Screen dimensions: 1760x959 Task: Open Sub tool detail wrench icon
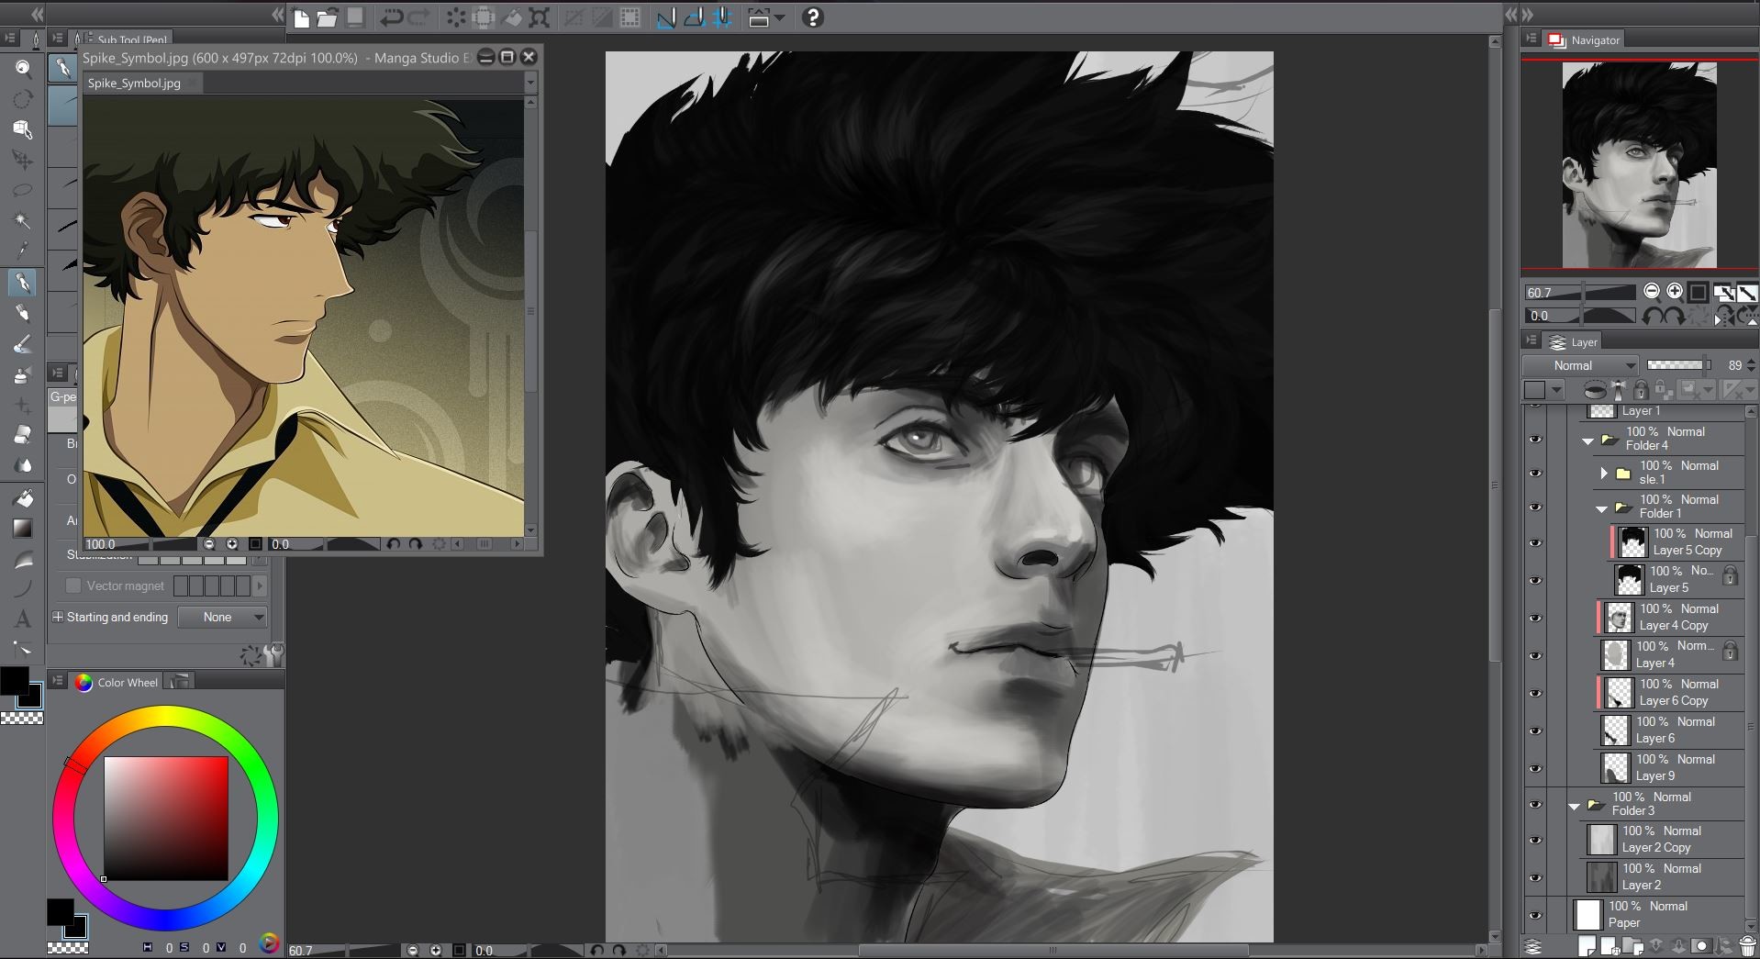coord(273,654)
